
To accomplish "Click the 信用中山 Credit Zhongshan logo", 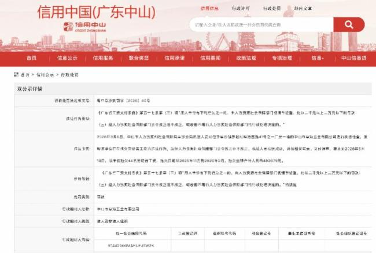I will tap(85, 27).
